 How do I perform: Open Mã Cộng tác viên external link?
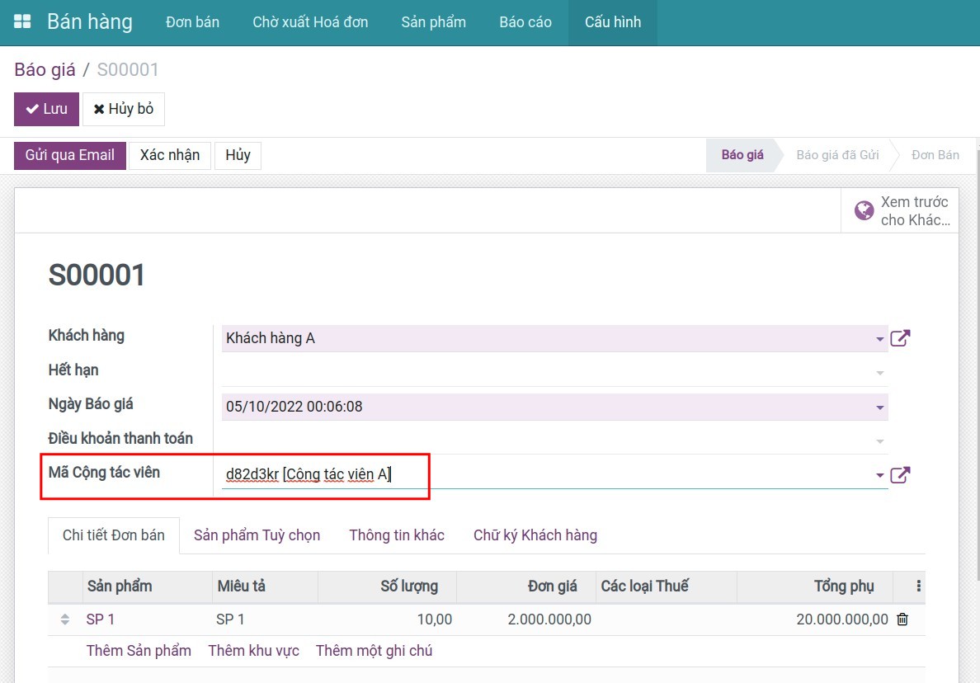(x=900, y=475)
